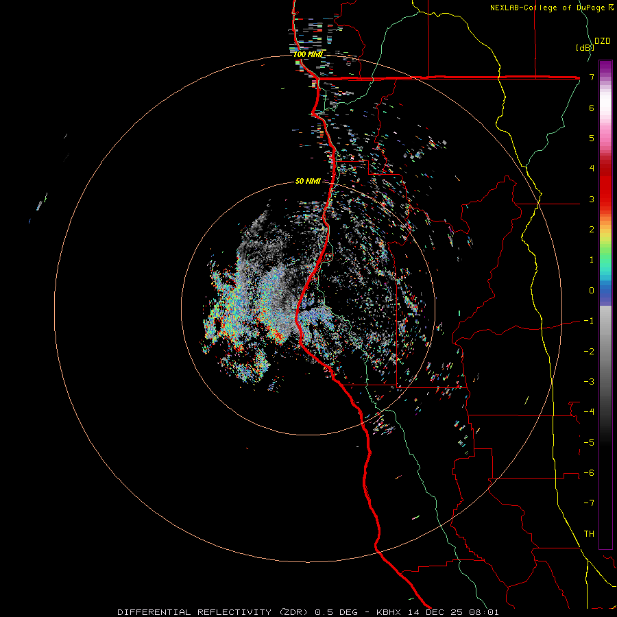The width and height of the screenshot is (617, 617).
Task: Click the 6 value on the color scale
Action: 592,108
